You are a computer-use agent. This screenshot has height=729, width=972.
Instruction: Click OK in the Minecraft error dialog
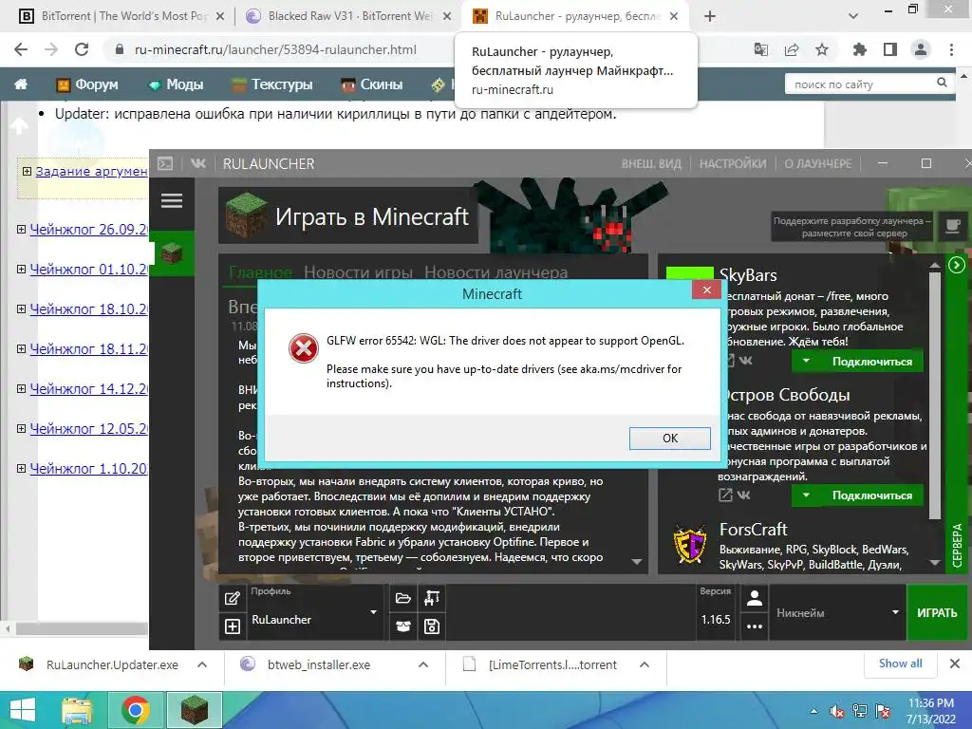pos(669,439)
